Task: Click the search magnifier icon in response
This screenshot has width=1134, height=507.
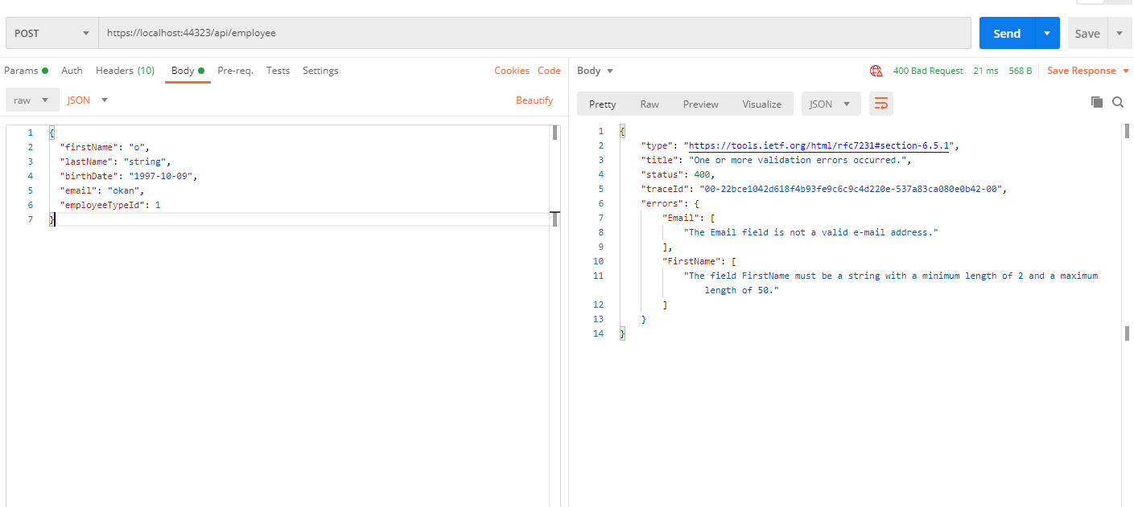Action: coord(1118,102)
